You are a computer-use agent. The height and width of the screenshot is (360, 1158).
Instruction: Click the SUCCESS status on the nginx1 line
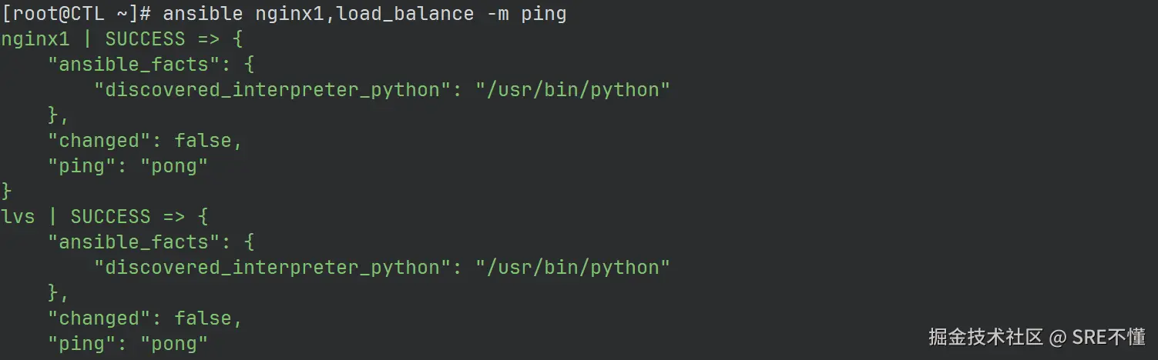click(145, 39)
